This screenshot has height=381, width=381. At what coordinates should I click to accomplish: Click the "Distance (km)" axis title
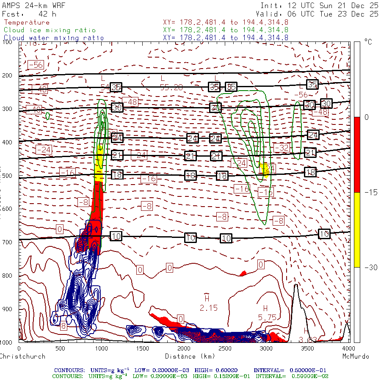click(190, 356)
